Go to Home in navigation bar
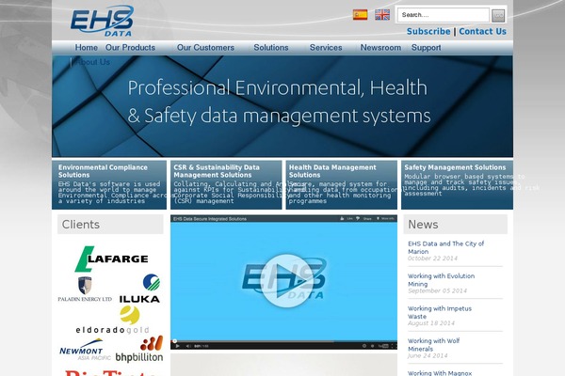This screenshot has height=376, width=565. pyautogui.click(x=86, y=48)
